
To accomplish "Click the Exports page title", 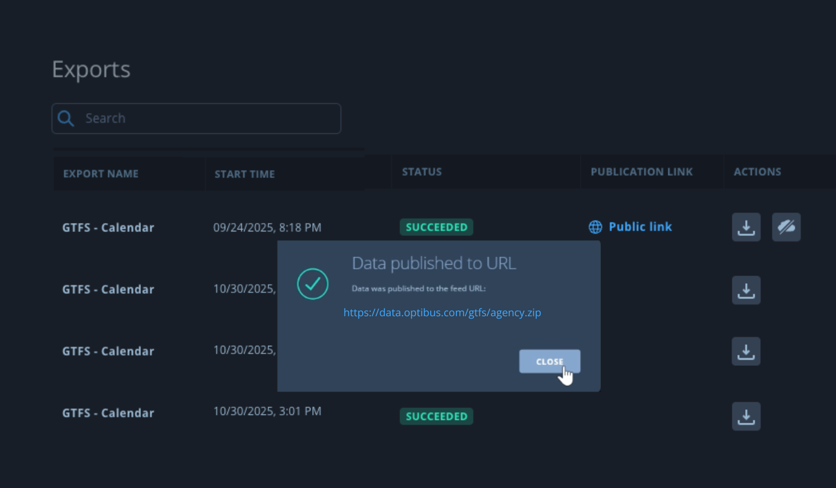I will pos(91,69).
